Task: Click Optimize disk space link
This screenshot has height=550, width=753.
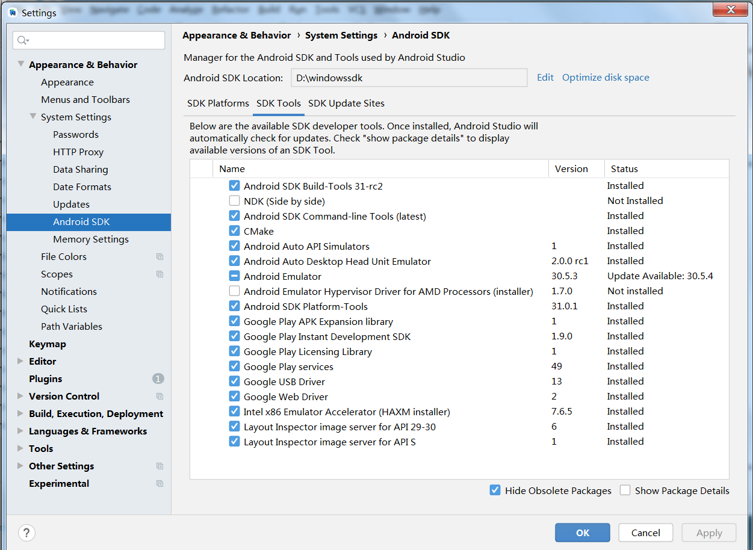Action: tap(606, 78)
